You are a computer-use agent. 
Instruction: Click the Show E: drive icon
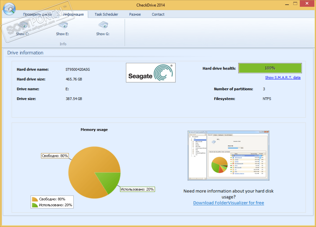[63, 26]
